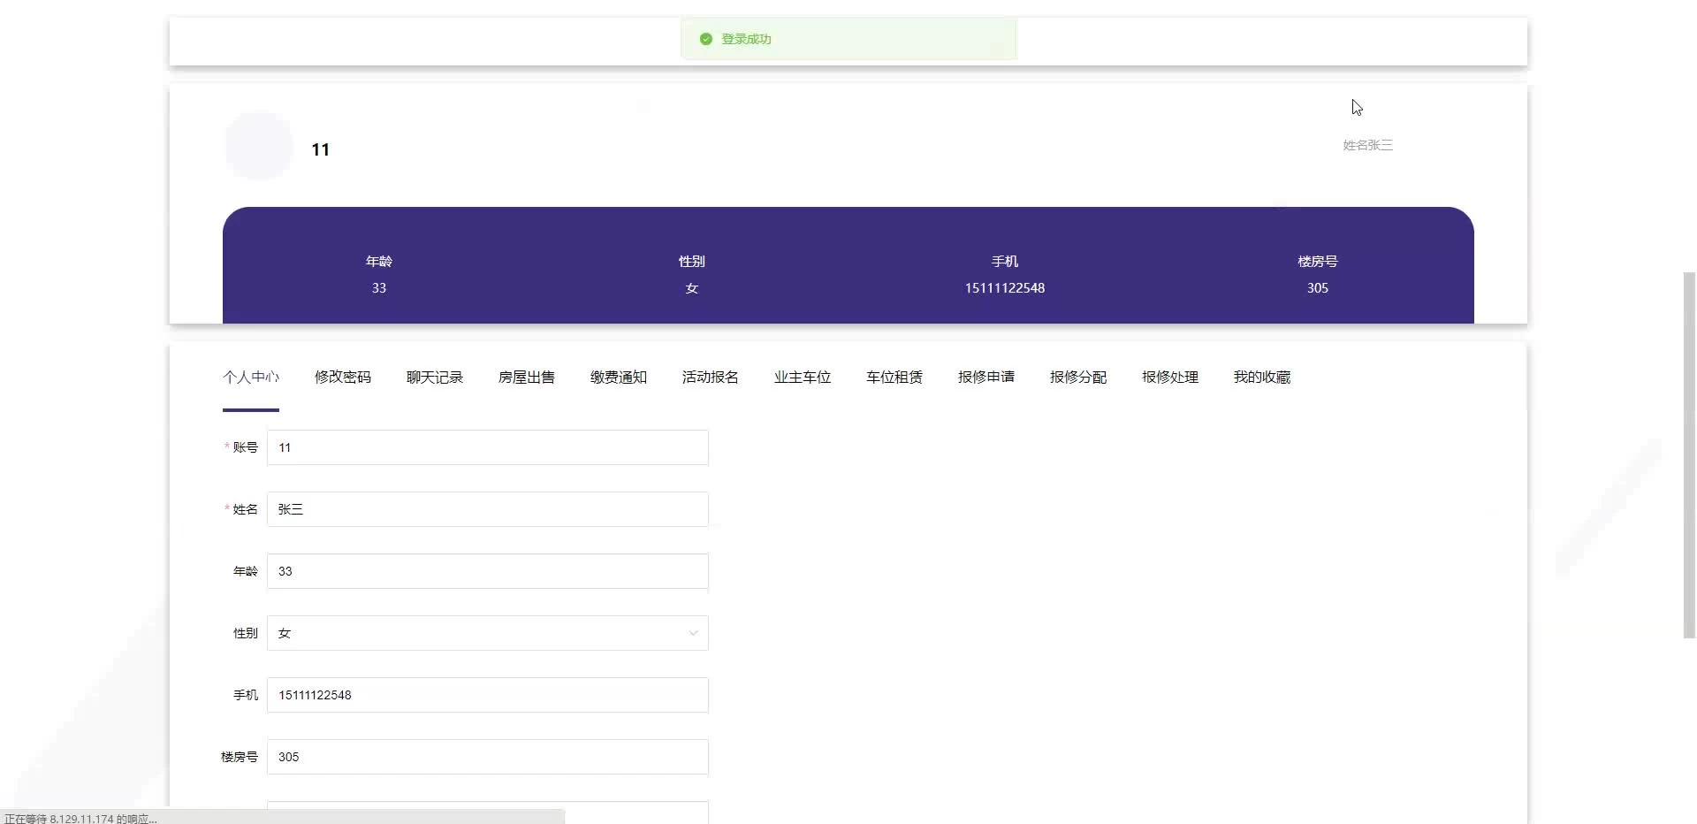Click the 账号 input field
Viewport: 1697px width, 824px height.
coord(488,447)
